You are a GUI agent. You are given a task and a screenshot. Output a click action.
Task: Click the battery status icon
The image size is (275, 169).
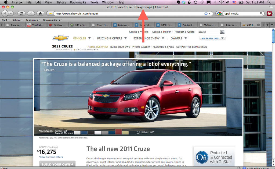[x=241, y=2]
